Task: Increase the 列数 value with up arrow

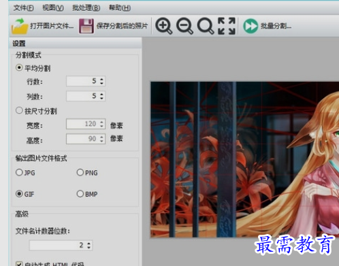Action: click(101, 94)
